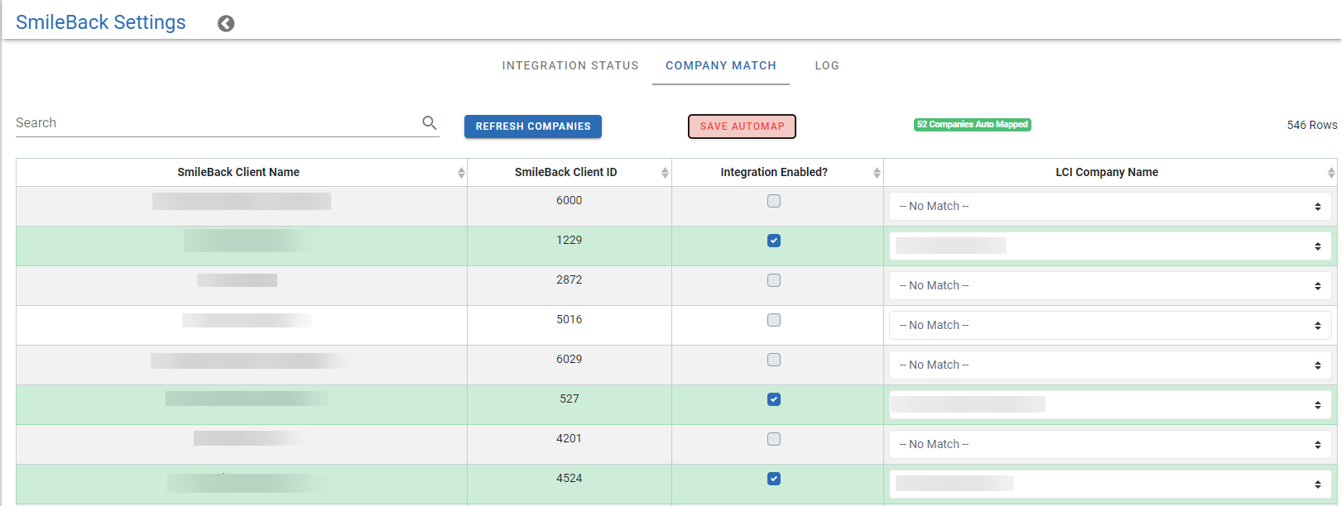Sort by LCI Company Name column arrows
1341x506 pixels.
[x=1331, y=173]
